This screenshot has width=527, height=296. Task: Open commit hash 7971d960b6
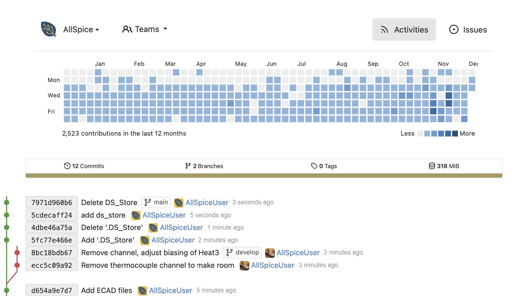click(x=52, y=202)
